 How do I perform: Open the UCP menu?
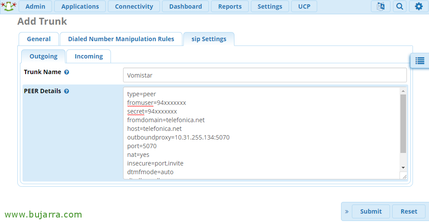(304, 6)
